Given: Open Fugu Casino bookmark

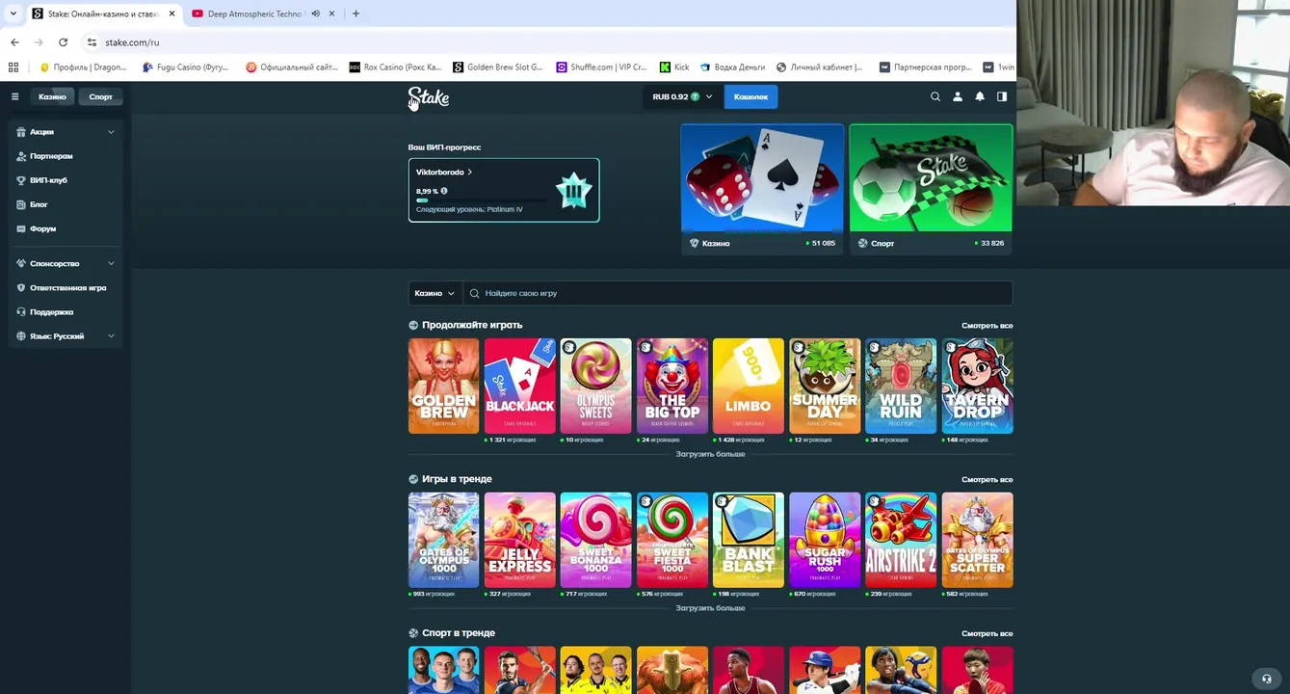Looking at the screenshot, I should tap(185, 67).
